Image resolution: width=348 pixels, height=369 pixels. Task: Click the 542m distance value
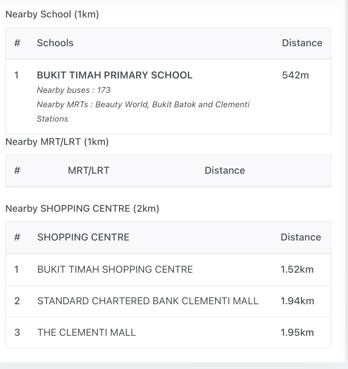point(295,75)
